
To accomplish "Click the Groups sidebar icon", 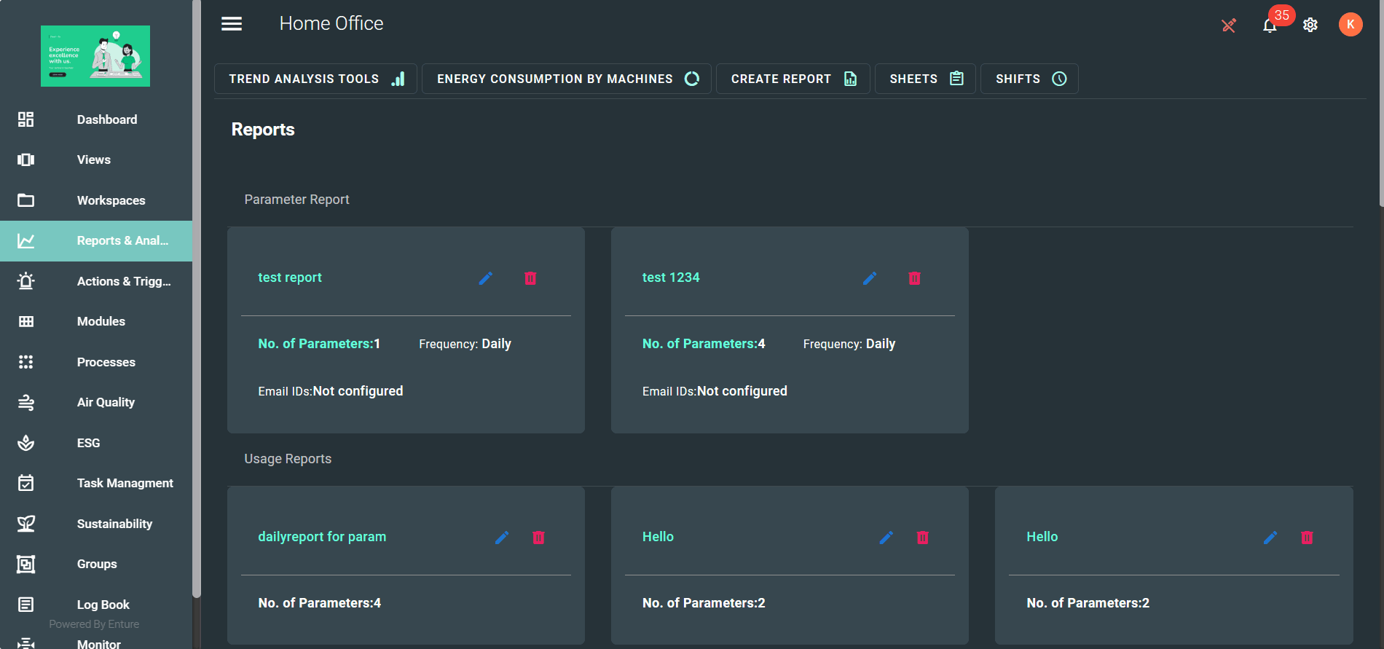I will click(x=26, y=564).
